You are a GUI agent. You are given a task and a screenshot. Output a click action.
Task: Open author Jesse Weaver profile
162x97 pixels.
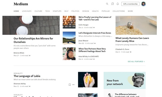[83, 41]
